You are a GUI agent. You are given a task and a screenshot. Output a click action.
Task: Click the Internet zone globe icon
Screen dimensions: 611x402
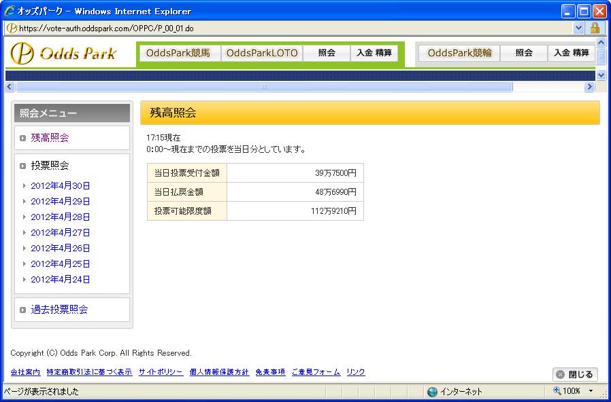coord(432,392)
